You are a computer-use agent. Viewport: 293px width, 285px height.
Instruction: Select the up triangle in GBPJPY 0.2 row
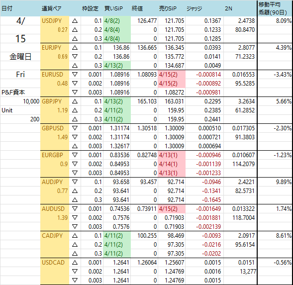tap(75, 110)
